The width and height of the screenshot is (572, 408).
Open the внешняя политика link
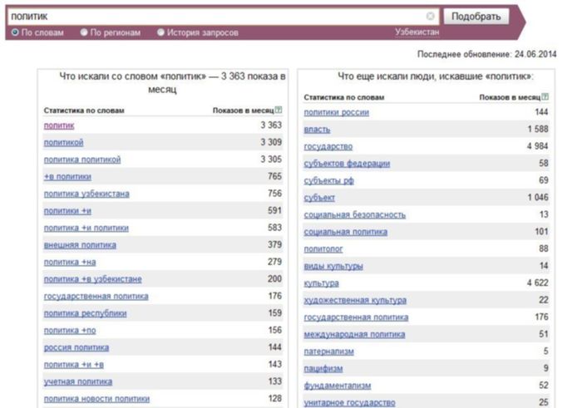point(80,245)
